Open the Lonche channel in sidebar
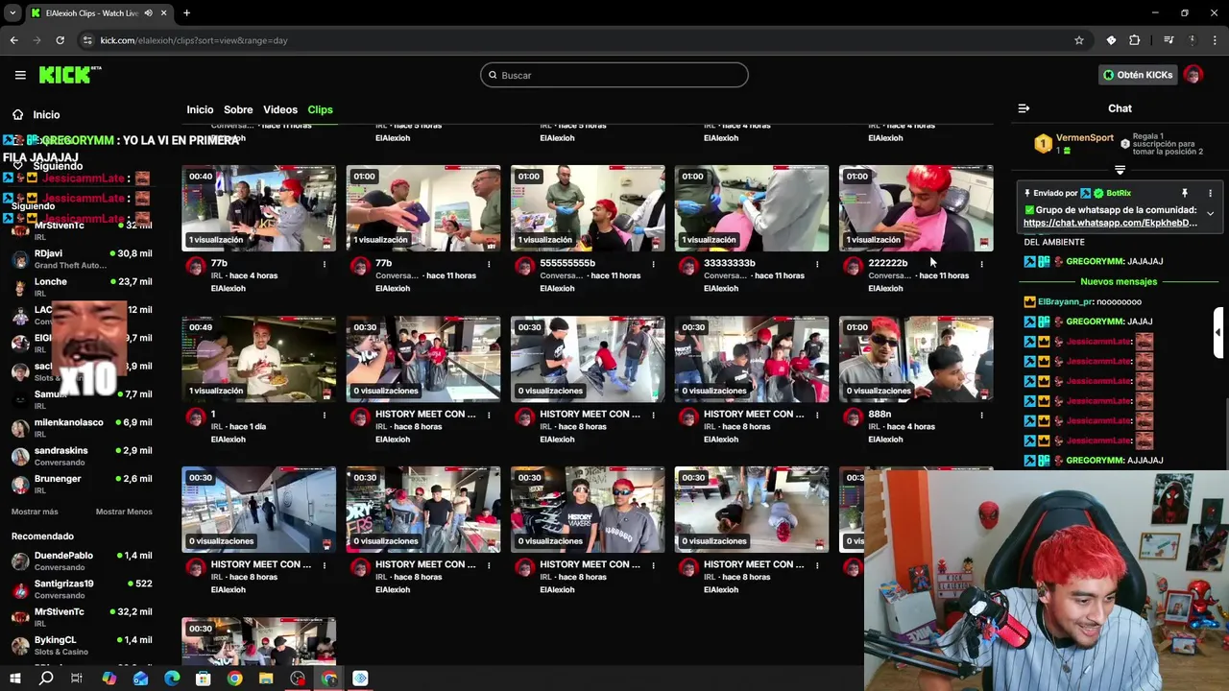 [82, 287]
